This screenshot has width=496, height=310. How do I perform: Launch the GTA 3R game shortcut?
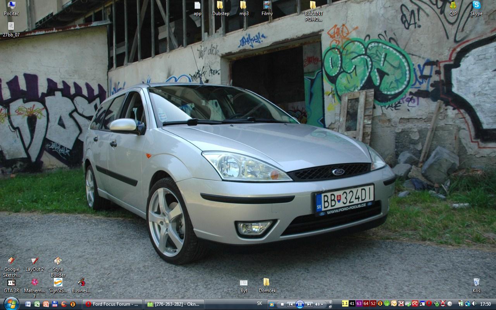pyautogui.click(x=12, y=282)
